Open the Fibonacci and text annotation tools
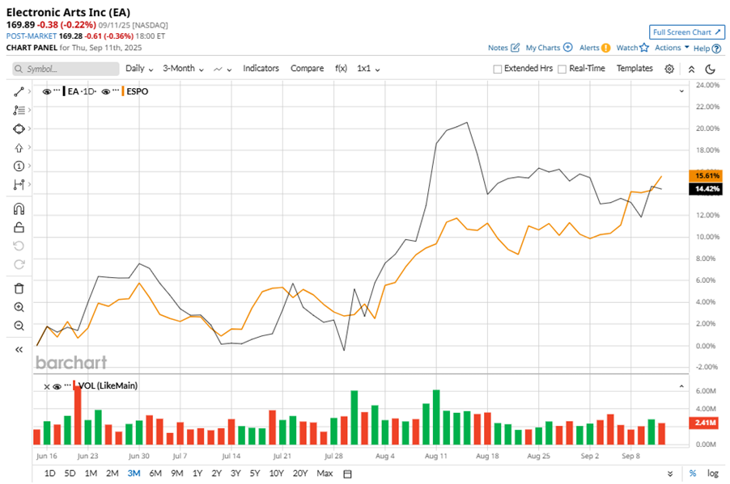This screenshot has width=730, height=484. click(x=19, y=110)
